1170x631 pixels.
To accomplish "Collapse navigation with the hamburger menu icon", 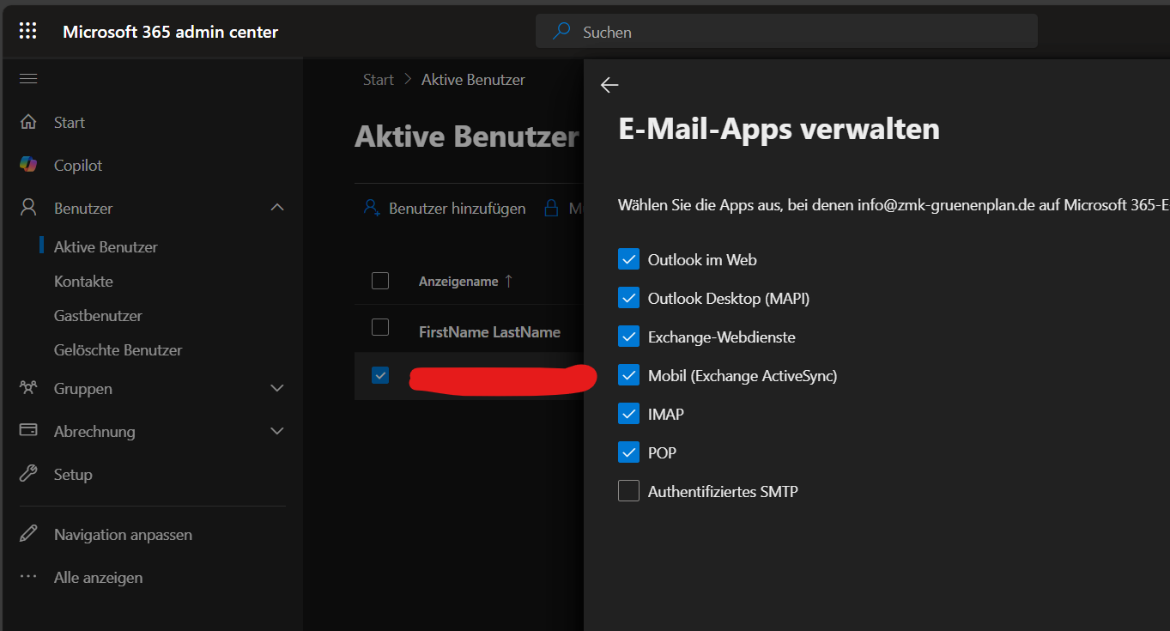I will [x=28, y=79].
